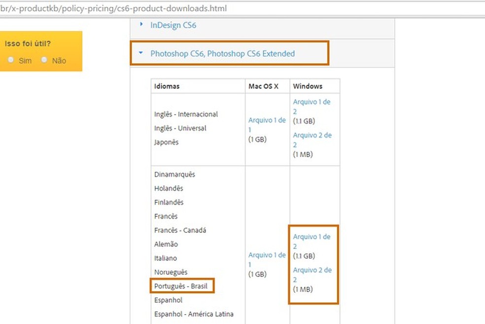Click the Idiomas column header
This screenshot has height=324, width=485.
167,86
